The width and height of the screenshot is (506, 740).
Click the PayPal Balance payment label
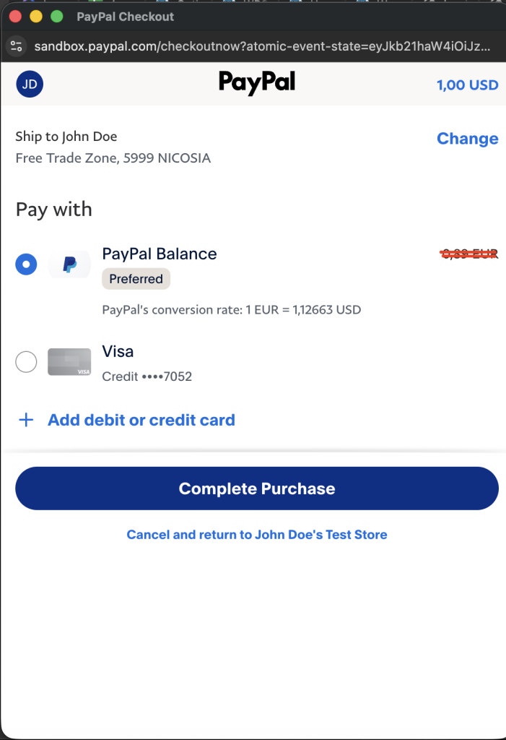tap(160, 254)
